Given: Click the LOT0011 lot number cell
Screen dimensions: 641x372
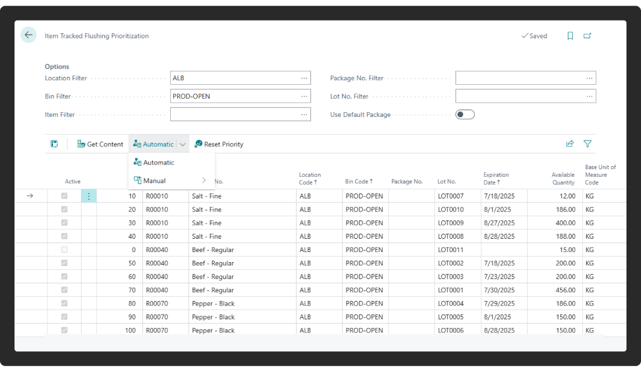Looking at the screenshot, I should pos(457,250).
